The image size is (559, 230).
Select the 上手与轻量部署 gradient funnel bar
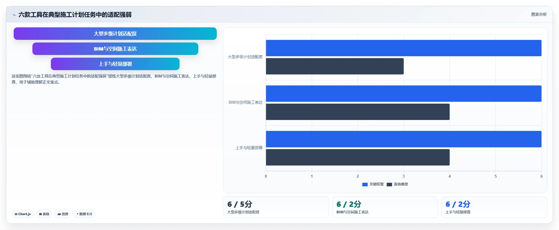coord(115,64)
